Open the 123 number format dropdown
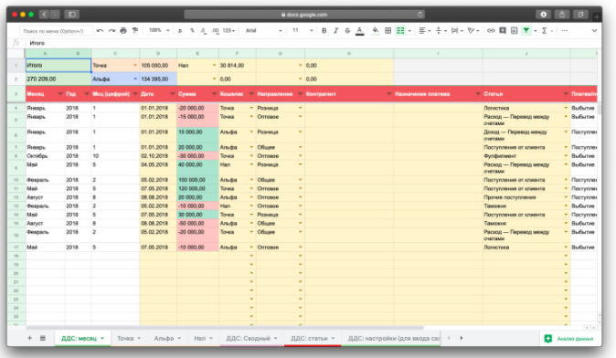The height and width of the screenshot is (358, 616). [228, 31]
